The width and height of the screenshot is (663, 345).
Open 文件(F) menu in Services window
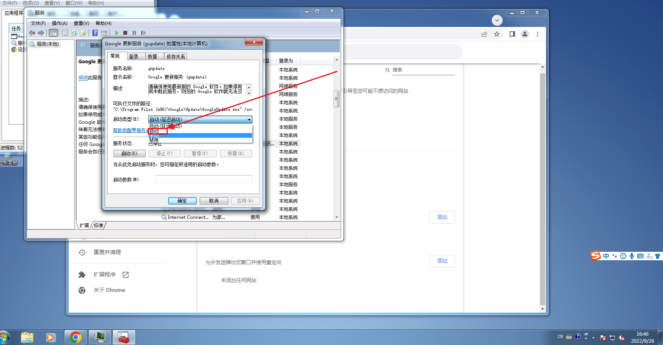point(38,23)
